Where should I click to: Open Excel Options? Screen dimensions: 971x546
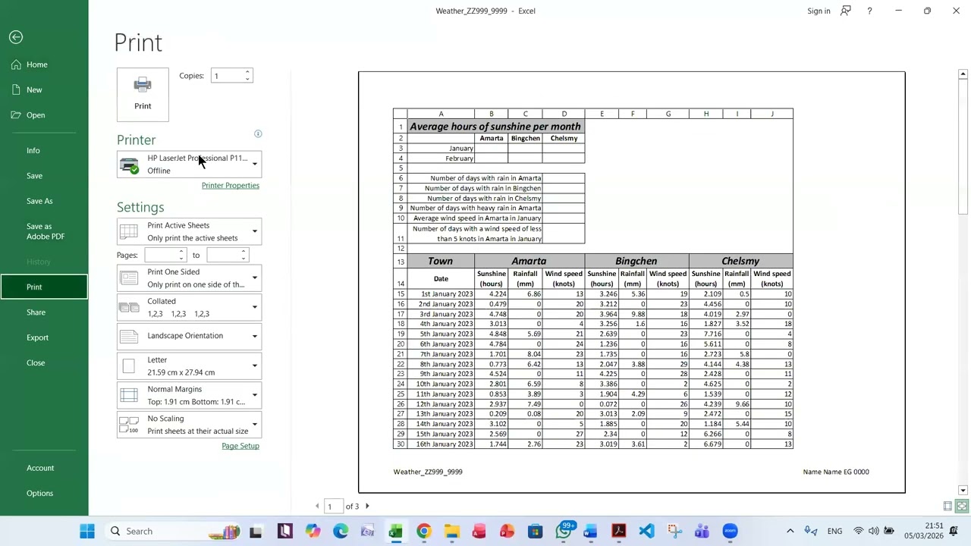pyautogui.click(x=44, y=494)
